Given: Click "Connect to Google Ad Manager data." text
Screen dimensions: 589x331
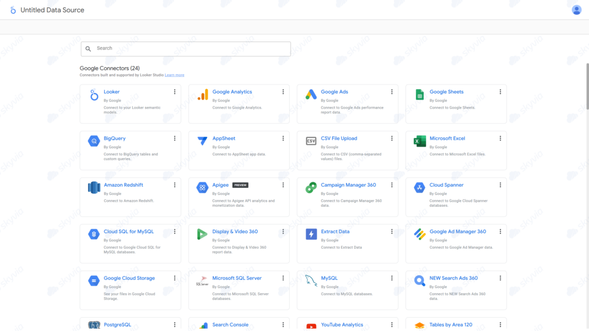Looking at the screenshot, I should 461,247.
